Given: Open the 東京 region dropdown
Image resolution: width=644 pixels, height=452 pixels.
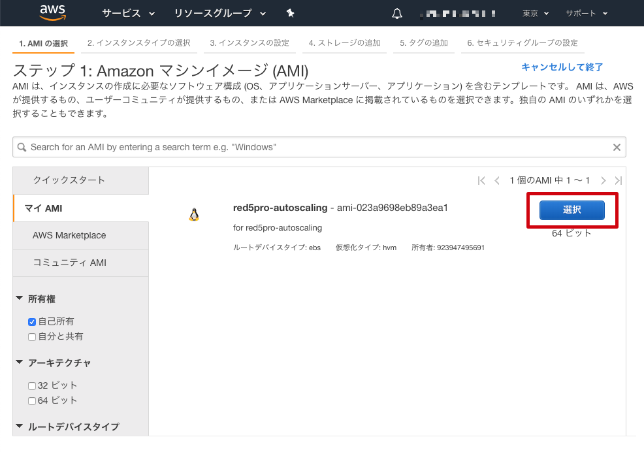Looking at the screenshot, I should click(536, 14).
